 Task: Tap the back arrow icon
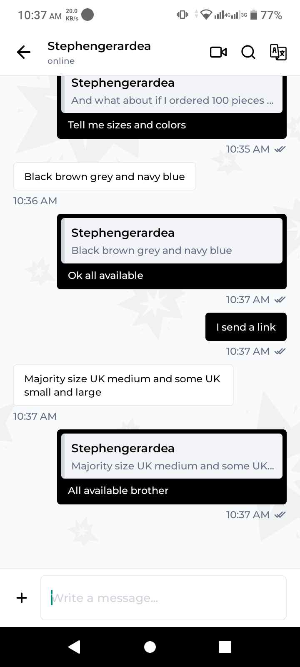(x=24, y=52)
